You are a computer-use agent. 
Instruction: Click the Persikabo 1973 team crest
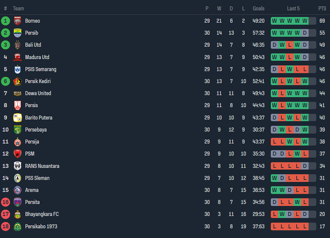[x=17, y=227]
